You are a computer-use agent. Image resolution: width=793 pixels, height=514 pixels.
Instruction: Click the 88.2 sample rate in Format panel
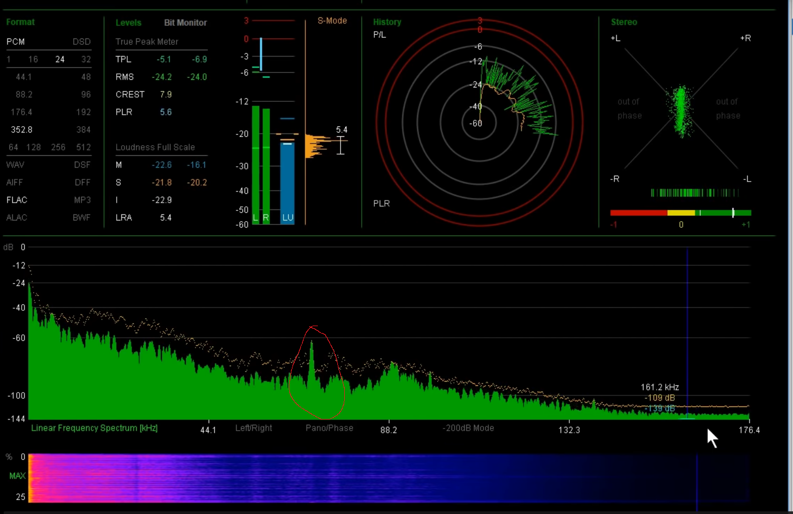click(24, 94)
